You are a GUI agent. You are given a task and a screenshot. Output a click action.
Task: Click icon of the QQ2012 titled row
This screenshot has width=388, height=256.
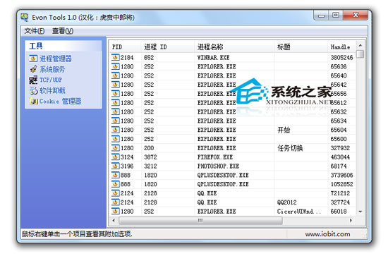[115, 202]
